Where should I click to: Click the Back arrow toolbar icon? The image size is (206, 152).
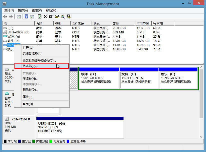tap(5, 17)
